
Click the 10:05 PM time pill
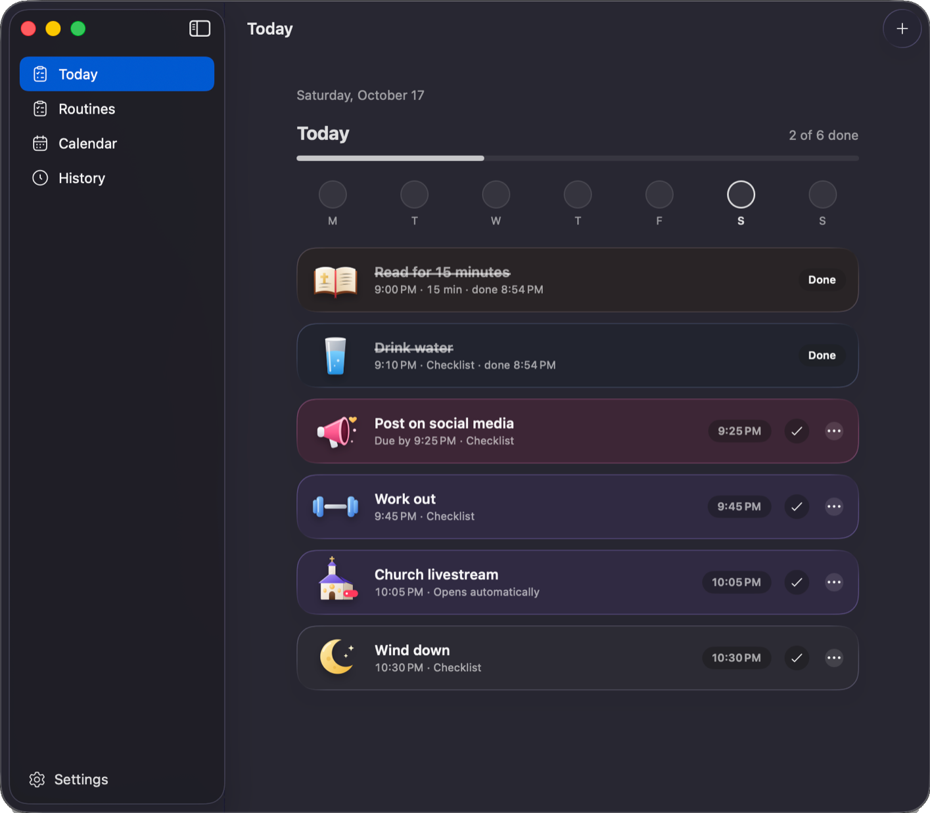pos(737,582)
